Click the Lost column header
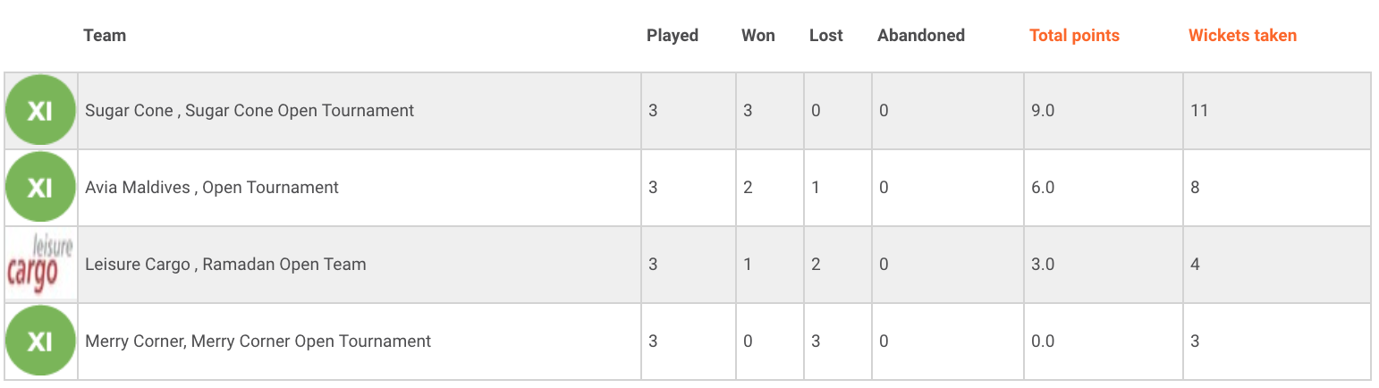The height and width of the screenshot is (388, 1379). 826,36
